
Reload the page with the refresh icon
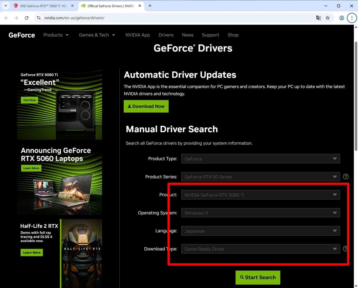[27, 18]
